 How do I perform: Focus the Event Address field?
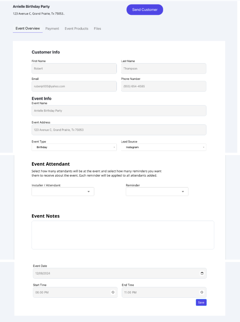click(x=119, y=130)
